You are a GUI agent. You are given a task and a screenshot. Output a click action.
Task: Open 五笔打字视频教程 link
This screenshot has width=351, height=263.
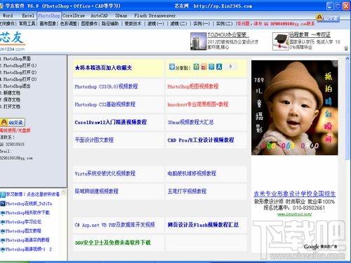click(x=187, y=191)
